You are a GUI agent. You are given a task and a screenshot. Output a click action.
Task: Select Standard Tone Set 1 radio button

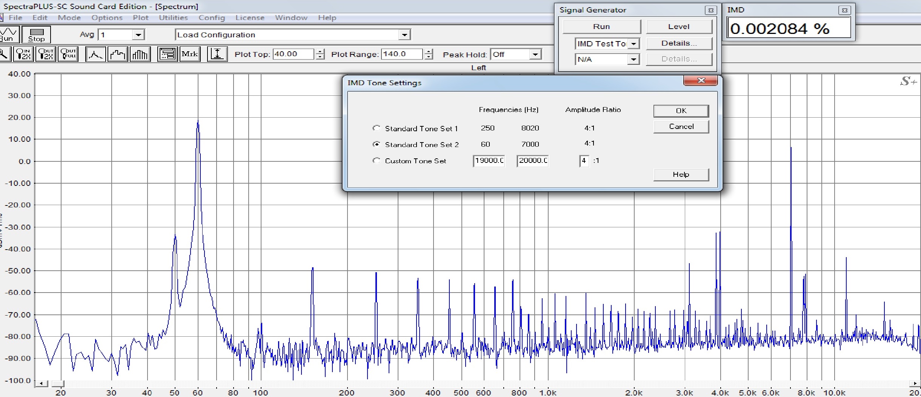click(x=376, y=128)
